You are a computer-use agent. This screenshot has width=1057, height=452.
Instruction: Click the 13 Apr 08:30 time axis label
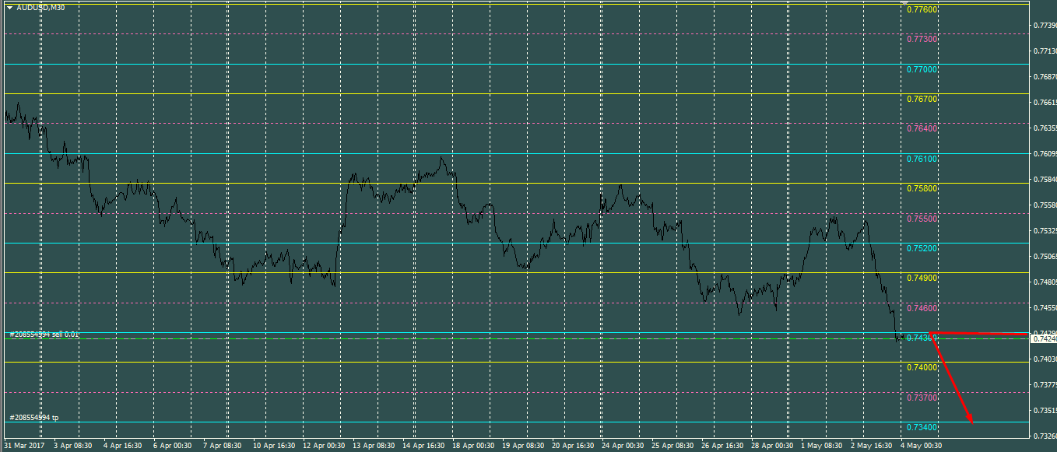pyautogui.click(x=373, y=446)
